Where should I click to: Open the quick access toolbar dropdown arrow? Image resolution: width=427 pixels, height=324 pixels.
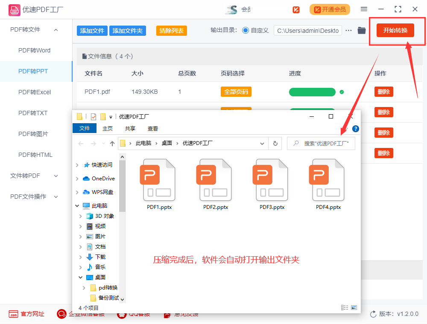(x=111, y=117)
